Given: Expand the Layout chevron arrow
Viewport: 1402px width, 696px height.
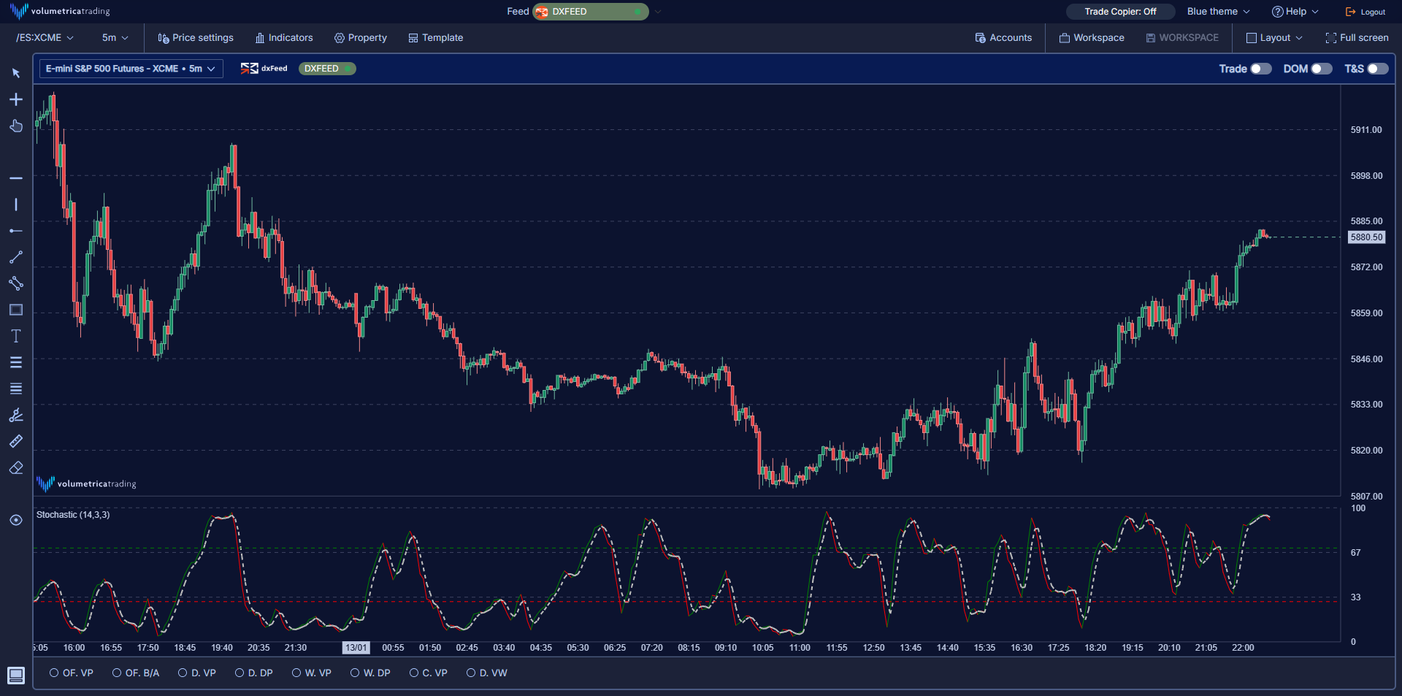Looking at the screenshot, I should [1299, 38].
